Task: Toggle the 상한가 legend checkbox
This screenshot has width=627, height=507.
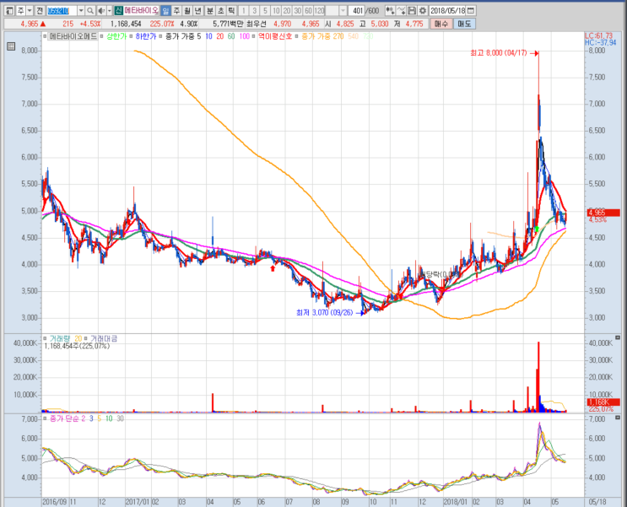Action: point(102,36)
